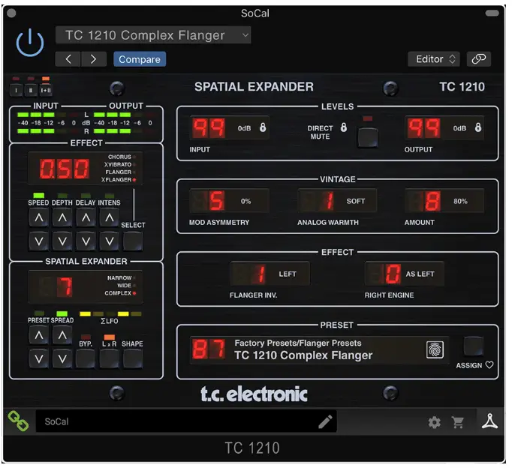The image size is (512, 471).
Task: Decrease spatial expander PRESET with down arrow
Action: click(x=39, y=359)
